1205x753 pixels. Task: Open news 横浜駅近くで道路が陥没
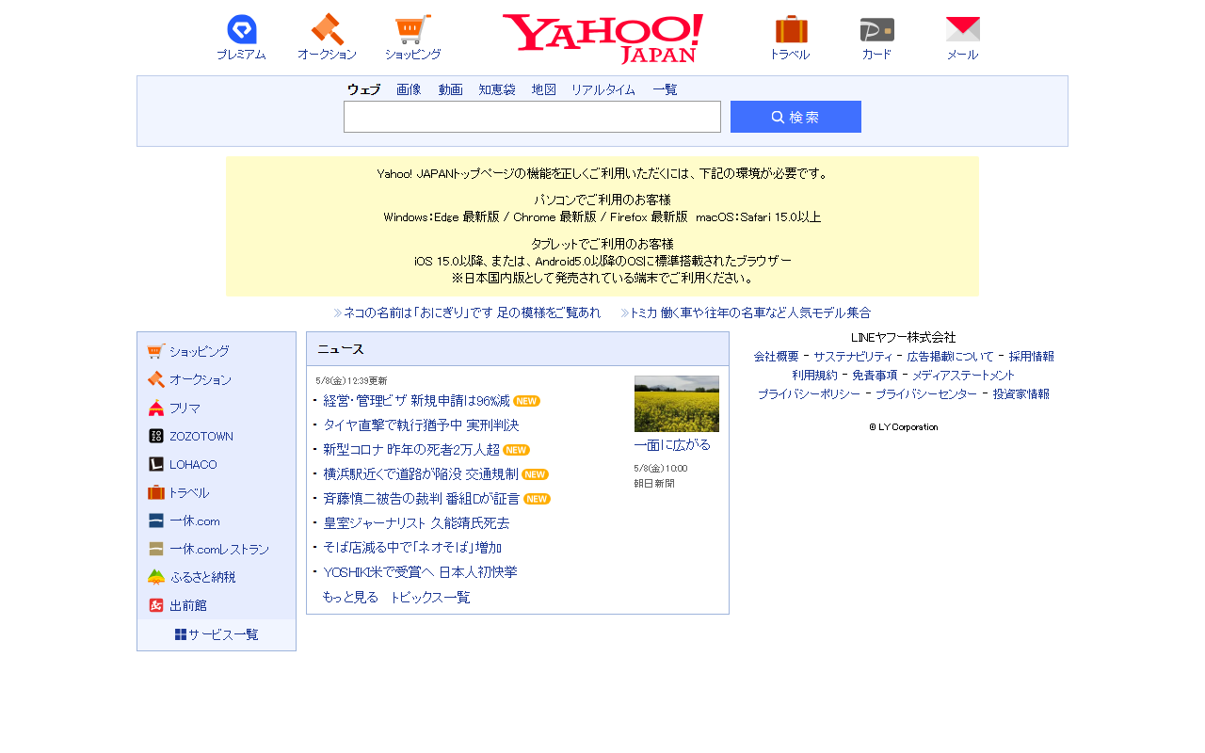(x=421, y=474)
